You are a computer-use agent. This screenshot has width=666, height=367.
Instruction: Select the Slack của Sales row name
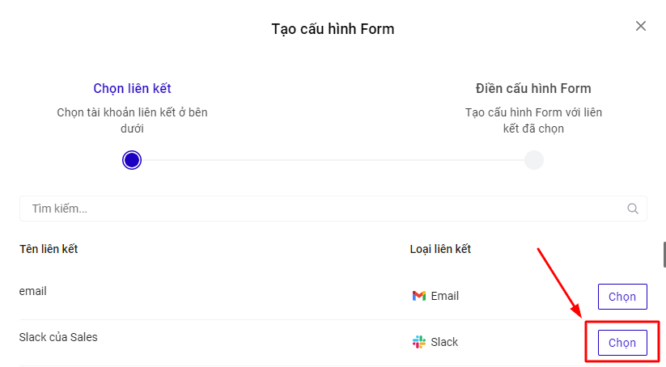pos(58,337)
